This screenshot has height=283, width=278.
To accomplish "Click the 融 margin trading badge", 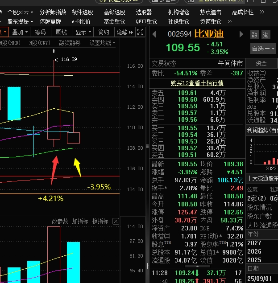I will pos(254,35).
